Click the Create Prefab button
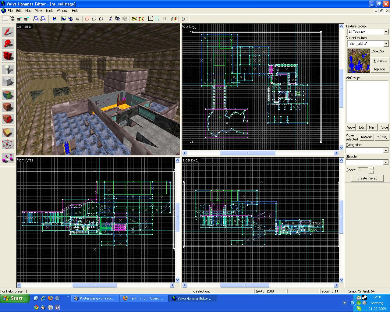Viewport: 390px width, 312px height. 367,178
